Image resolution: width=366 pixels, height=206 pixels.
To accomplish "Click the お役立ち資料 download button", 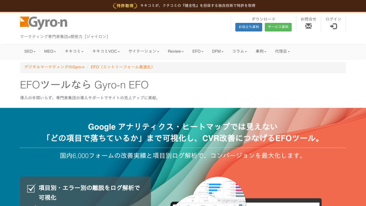I will coord(249,27).
